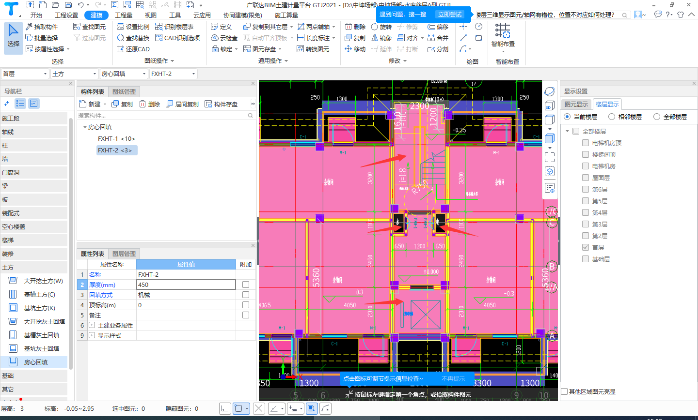
Task: Switch to 图层管理 tab
Action: point(124,254)
